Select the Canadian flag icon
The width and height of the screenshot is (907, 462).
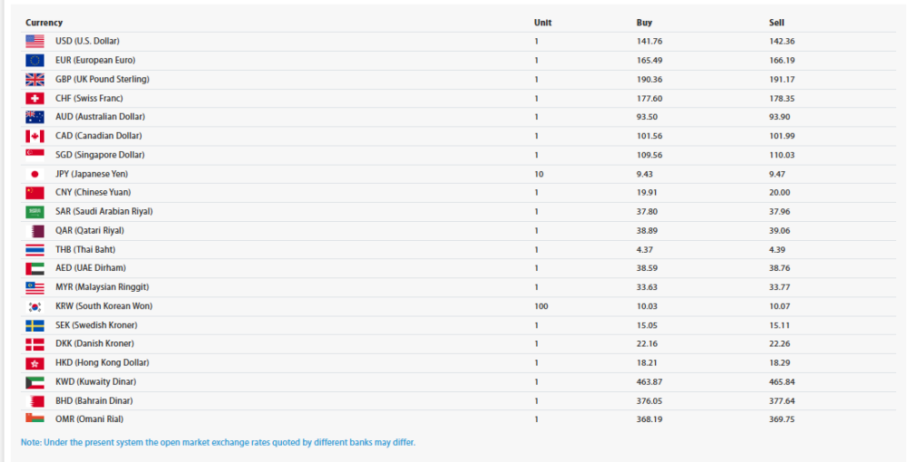34,136
